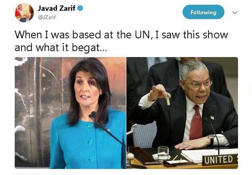Click the flag lapel pin on dark suit

click(212, 118)
